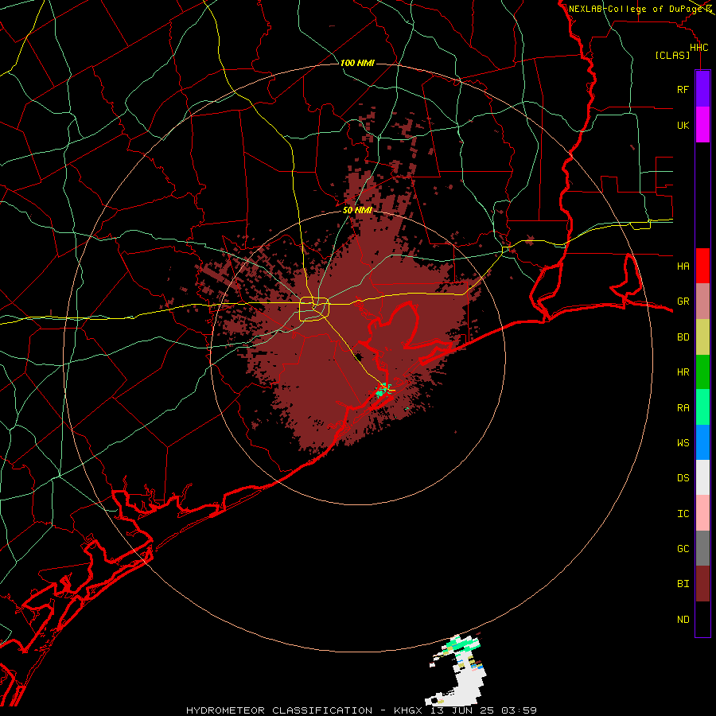Click the [CLAS] unit label
The image size is (716, 716).
point(672,55)
